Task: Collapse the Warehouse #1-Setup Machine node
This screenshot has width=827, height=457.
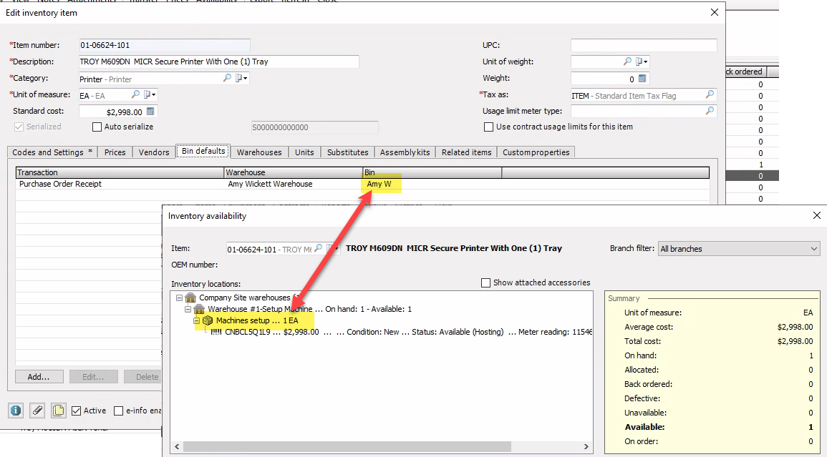Action: [x=188, y=309]
